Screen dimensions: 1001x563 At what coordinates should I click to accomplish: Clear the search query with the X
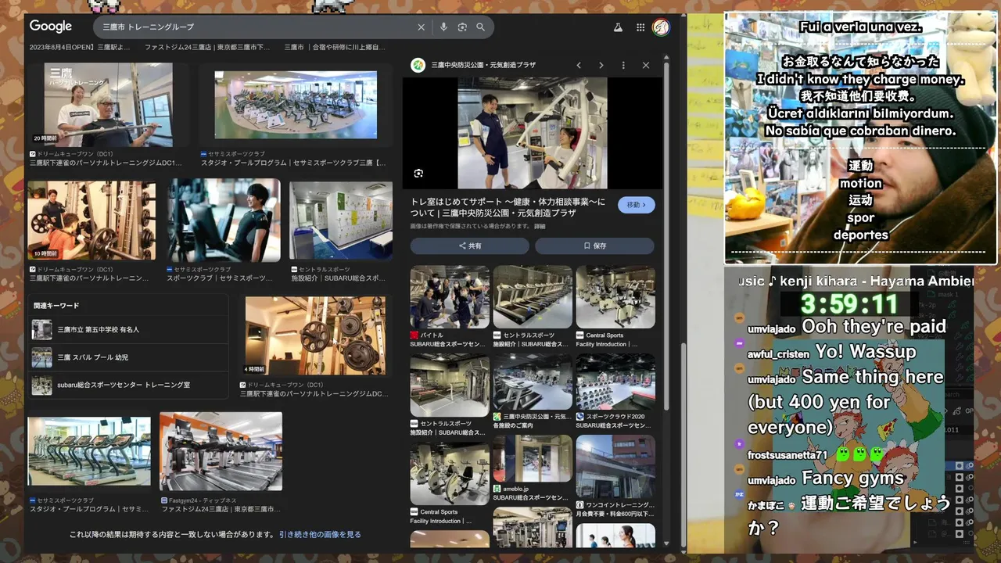(421, 27)
